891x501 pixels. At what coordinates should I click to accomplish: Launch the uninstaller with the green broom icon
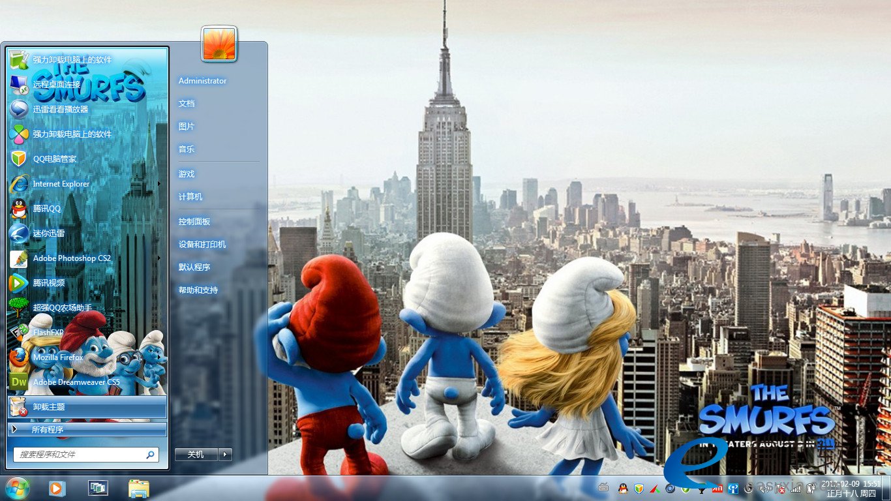point(86,59)
